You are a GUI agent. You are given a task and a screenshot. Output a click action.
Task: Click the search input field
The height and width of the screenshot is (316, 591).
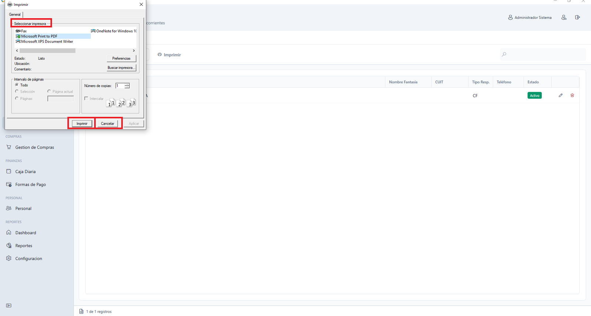pos(543,54)
